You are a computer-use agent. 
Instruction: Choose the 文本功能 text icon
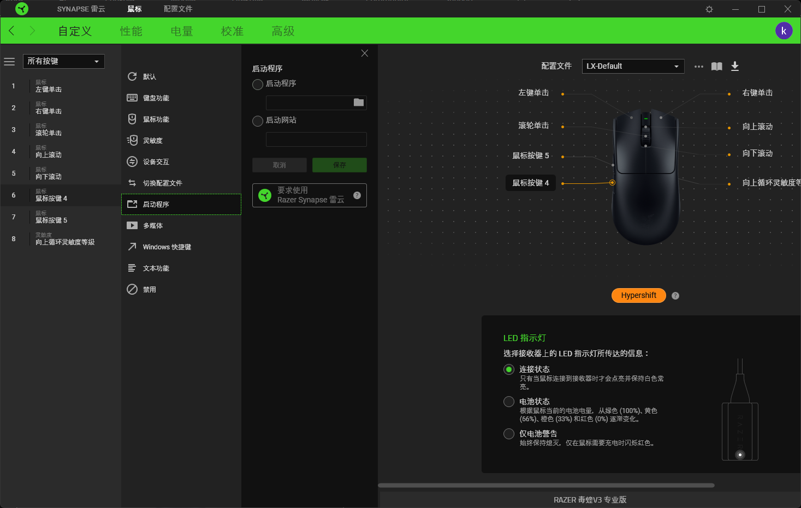coord(132,268)
